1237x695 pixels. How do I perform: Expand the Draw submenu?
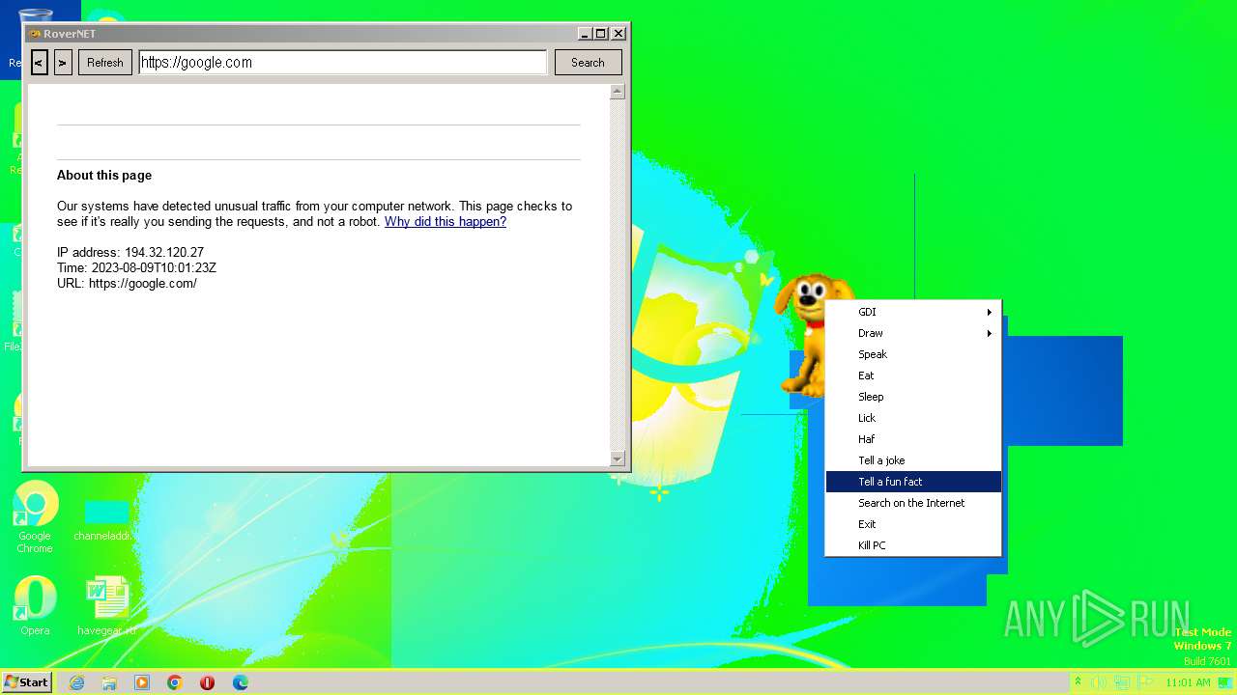(x=913, y=333)
